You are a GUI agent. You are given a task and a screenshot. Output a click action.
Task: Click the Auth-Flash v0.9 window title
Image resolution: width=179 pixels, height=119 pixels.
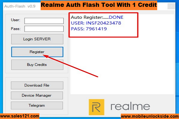(20, 6)
